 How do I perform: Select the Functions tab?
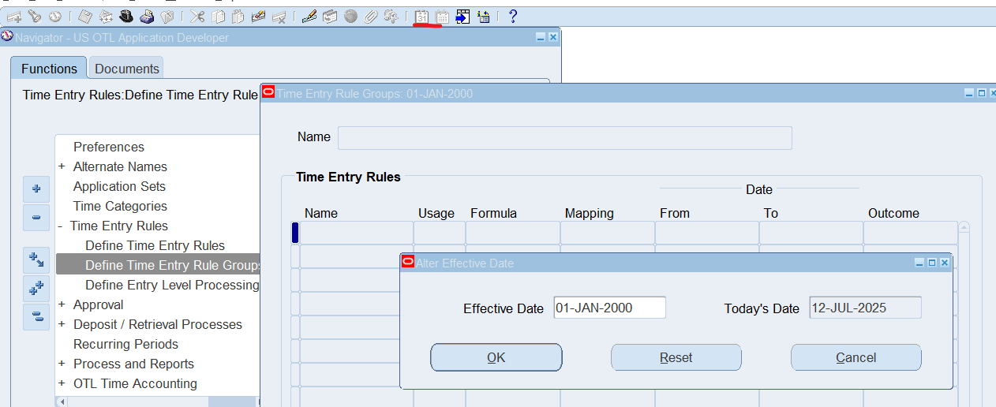click(x=49, y=69)
